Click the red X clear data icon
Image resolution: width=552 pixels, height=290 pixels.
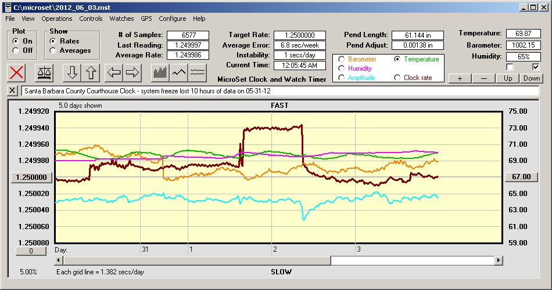[17, 72]
